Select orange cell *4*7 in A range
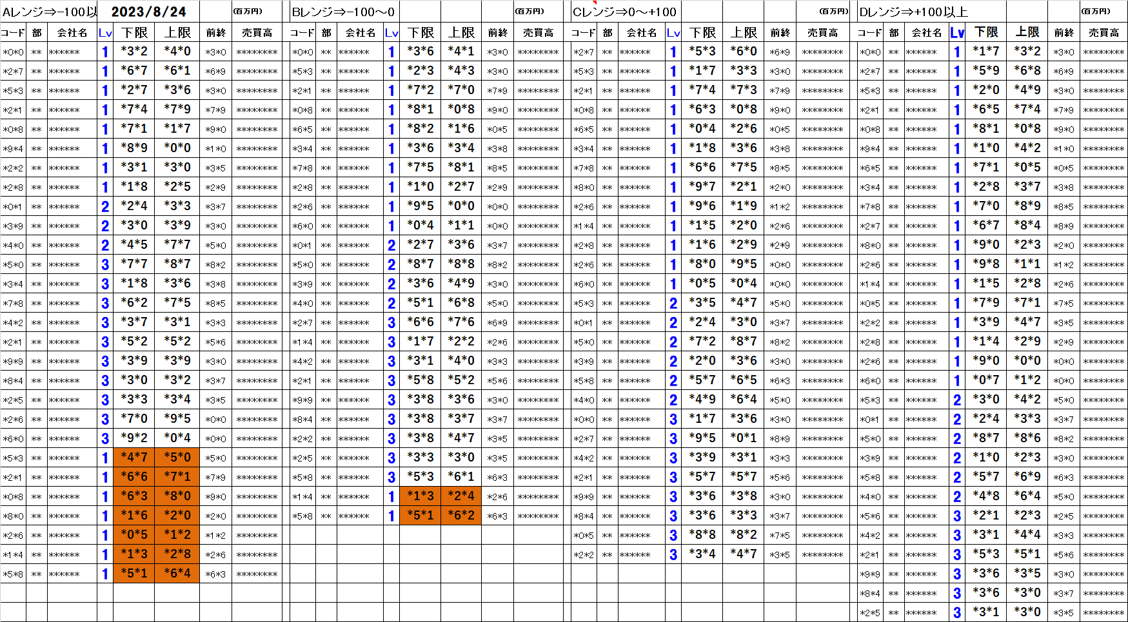Viewport: 1128px width, 622px height. point(134,458)
